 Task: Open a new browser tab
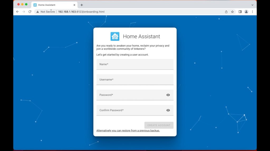(82, 5)
